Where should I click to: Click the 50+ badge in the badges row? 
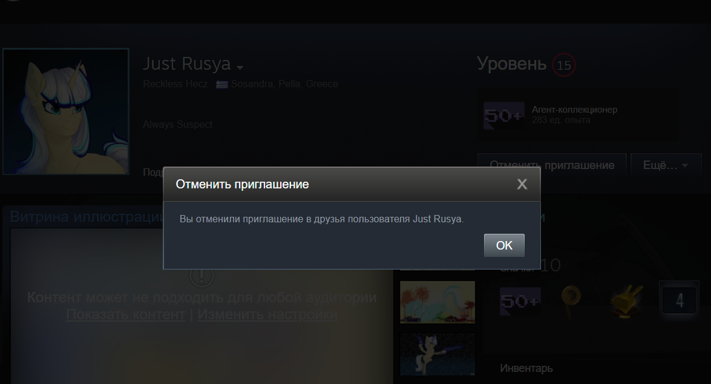(520, 301)
